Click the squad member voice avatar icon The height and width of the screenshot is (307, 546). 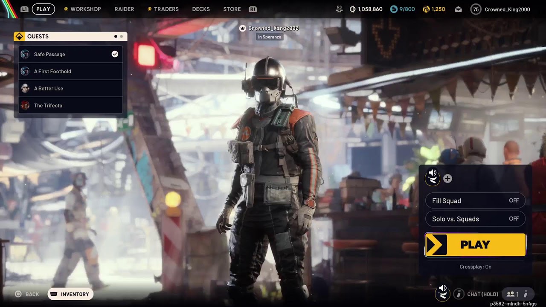tap(433, 177)
